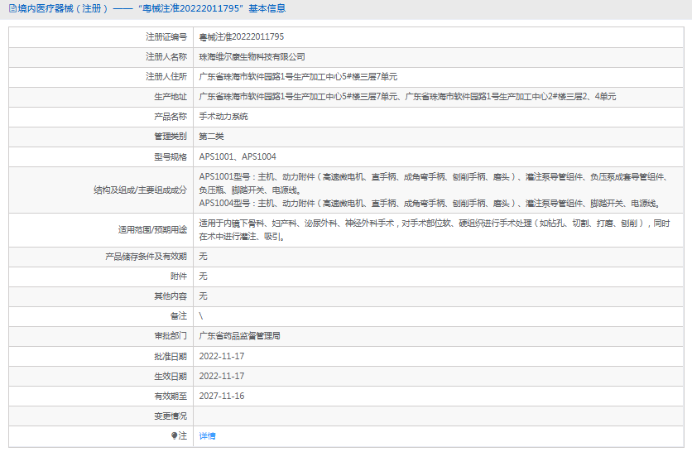The width and height of the screenshot is (692, 452).
Task: Click the 注册人住所 label
Action: coord(166,77)
